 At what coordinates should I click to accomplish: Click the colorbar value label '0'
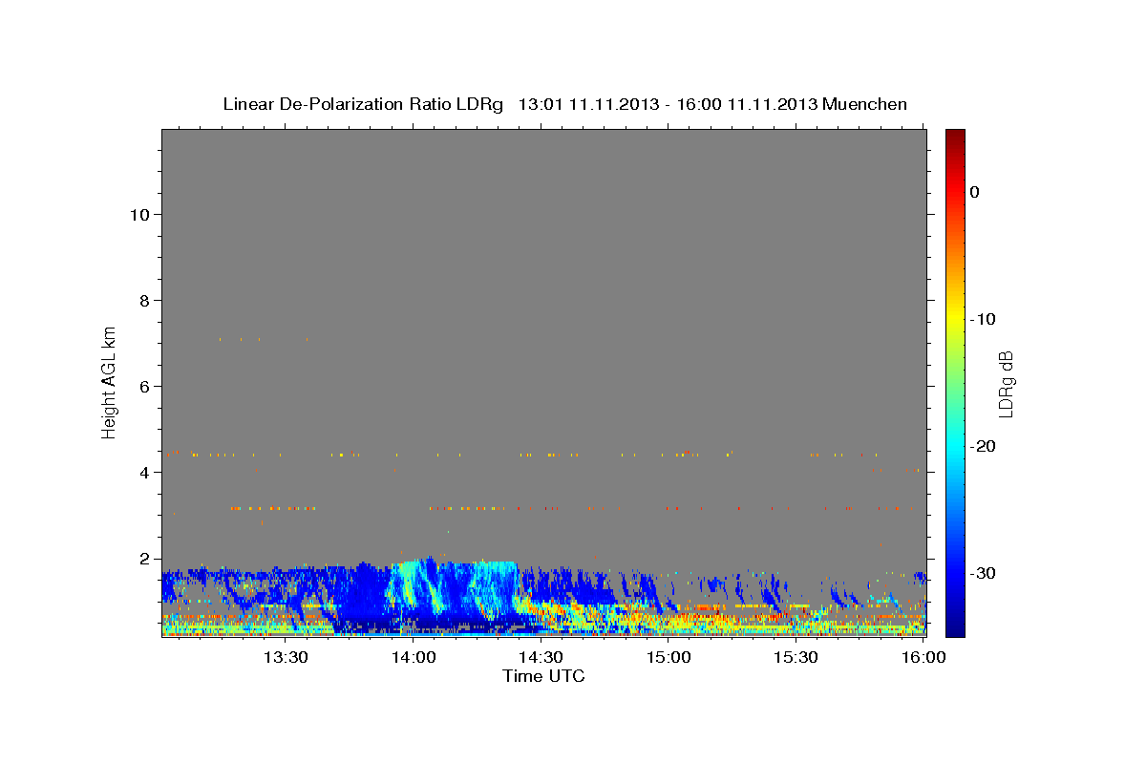point(975,192)
